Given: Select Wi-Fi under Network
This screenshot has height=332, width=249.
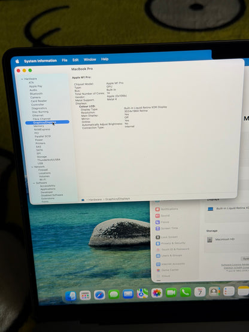Looking at the screenshot, I should (x=42, y=179).
